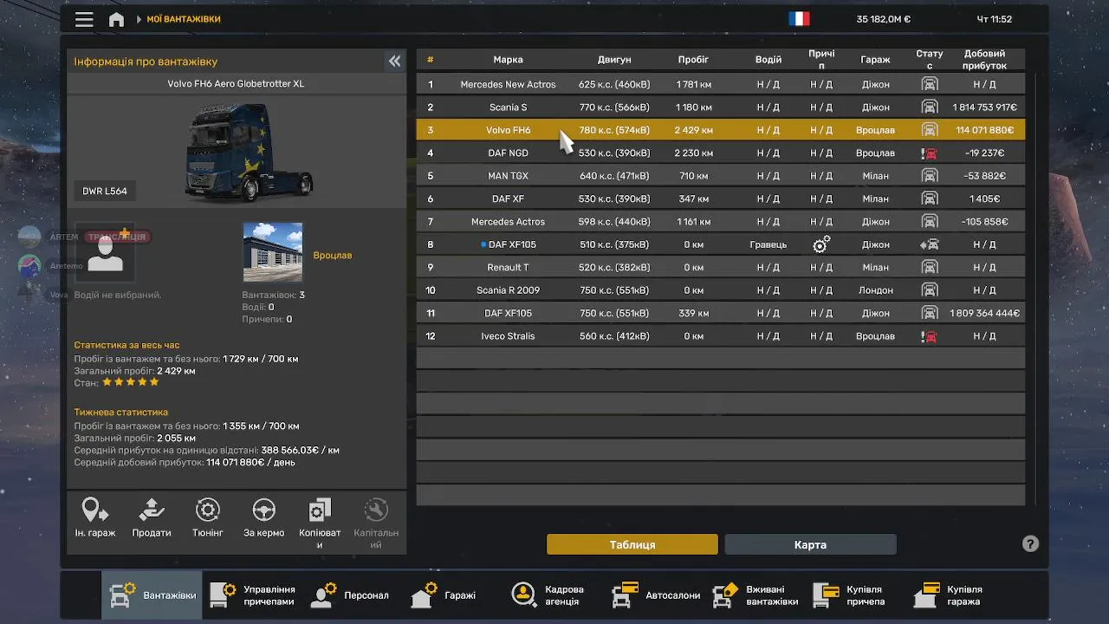Click trailer gear icon in DAF XF105 row
The image size is (1109, 624).
tap(821, 244)
